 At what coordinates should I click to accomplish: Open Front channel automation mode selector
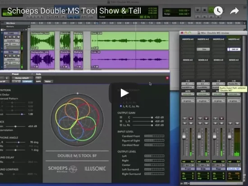[188, 94]
